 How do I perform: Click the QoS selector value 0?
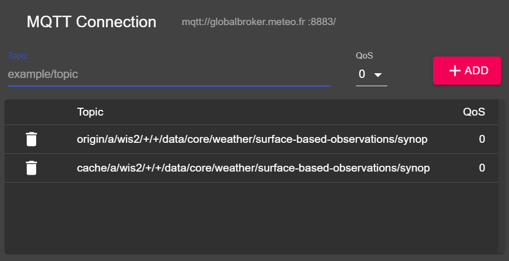[362, 74]
